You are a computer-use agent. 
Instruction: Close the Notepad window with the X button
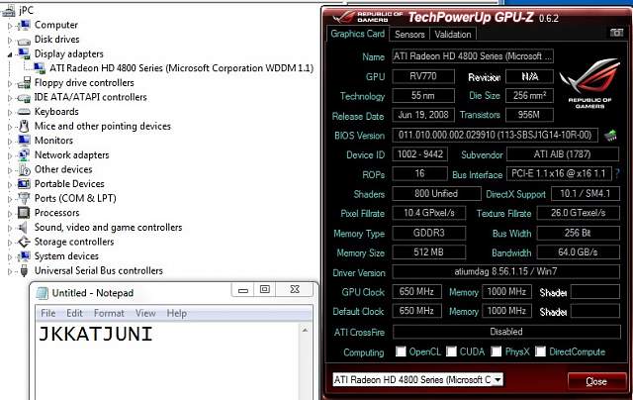295,290
